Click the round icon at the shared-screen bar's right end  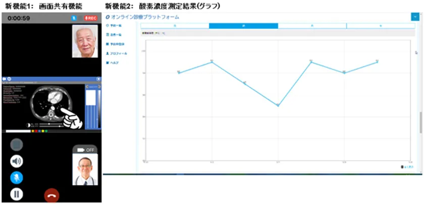tap(98, 79)
